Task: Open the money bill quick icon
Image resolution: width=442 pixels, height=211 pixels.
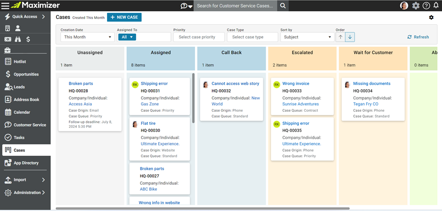Action: pyautogui.click(x=8, y=39)
